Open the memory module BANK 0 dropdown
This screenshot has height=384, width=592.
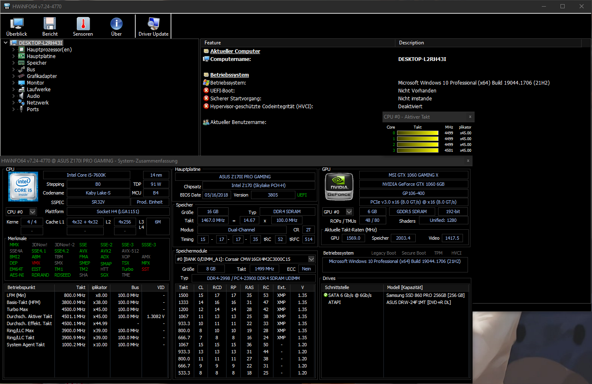pos(311,259)
